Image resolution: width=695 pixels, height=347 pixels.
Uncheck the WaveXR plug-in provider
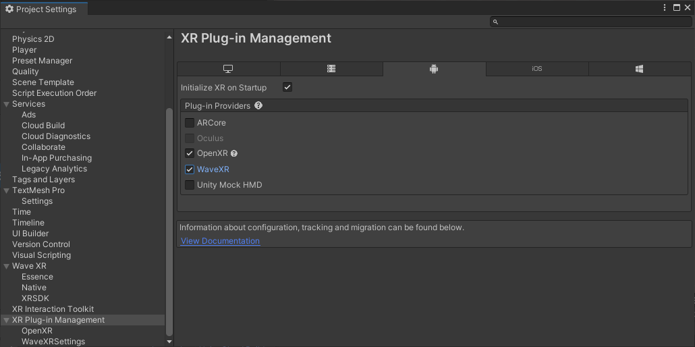190,169
